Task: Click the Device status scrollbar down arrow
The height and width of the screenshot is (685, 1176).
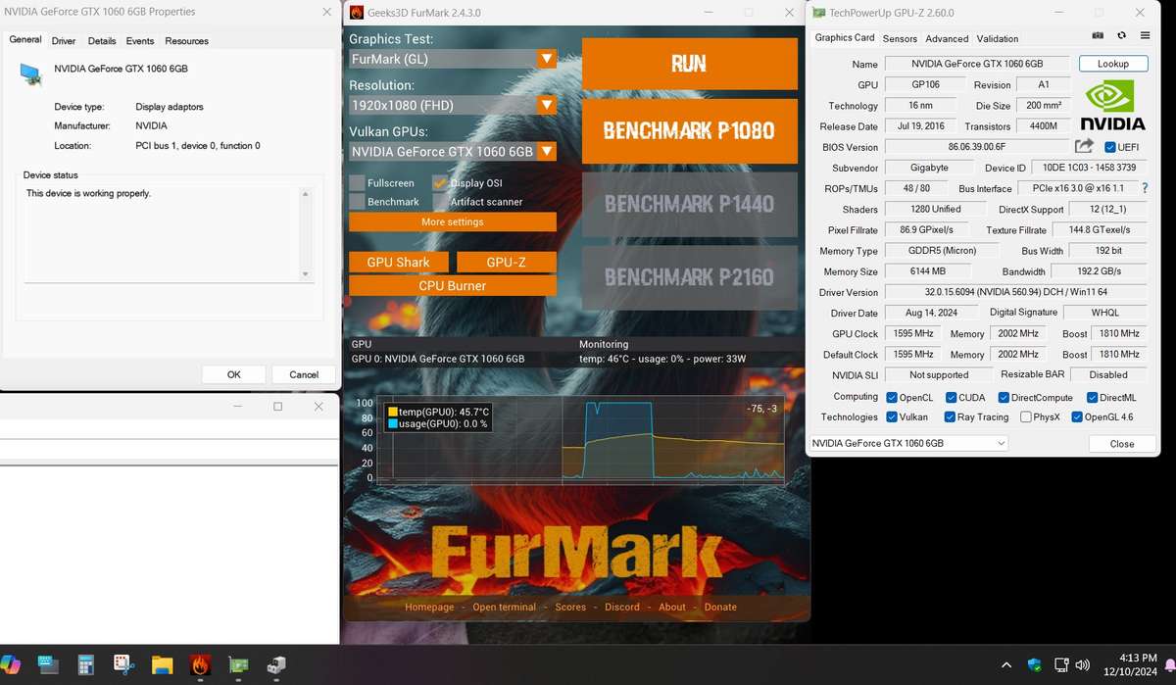Action: tap(305, 274)
